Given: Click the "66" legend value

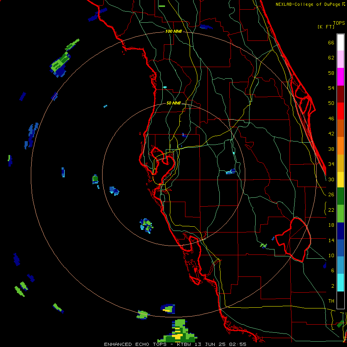Looking at the screenshot, I should point(331,42).
